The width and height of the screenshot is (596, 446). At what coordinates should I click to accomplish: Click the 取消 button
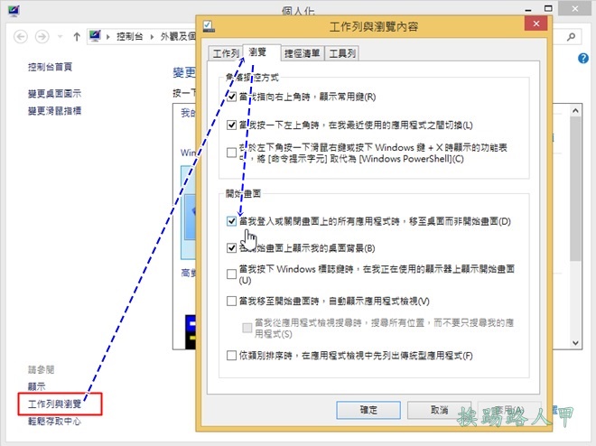tap(439, 410)
